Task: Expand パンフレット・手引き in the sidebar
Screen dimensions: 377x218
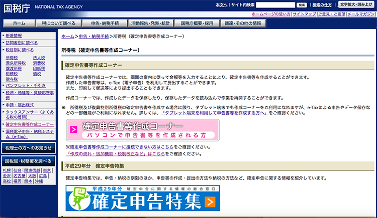Action: point(25,85)
